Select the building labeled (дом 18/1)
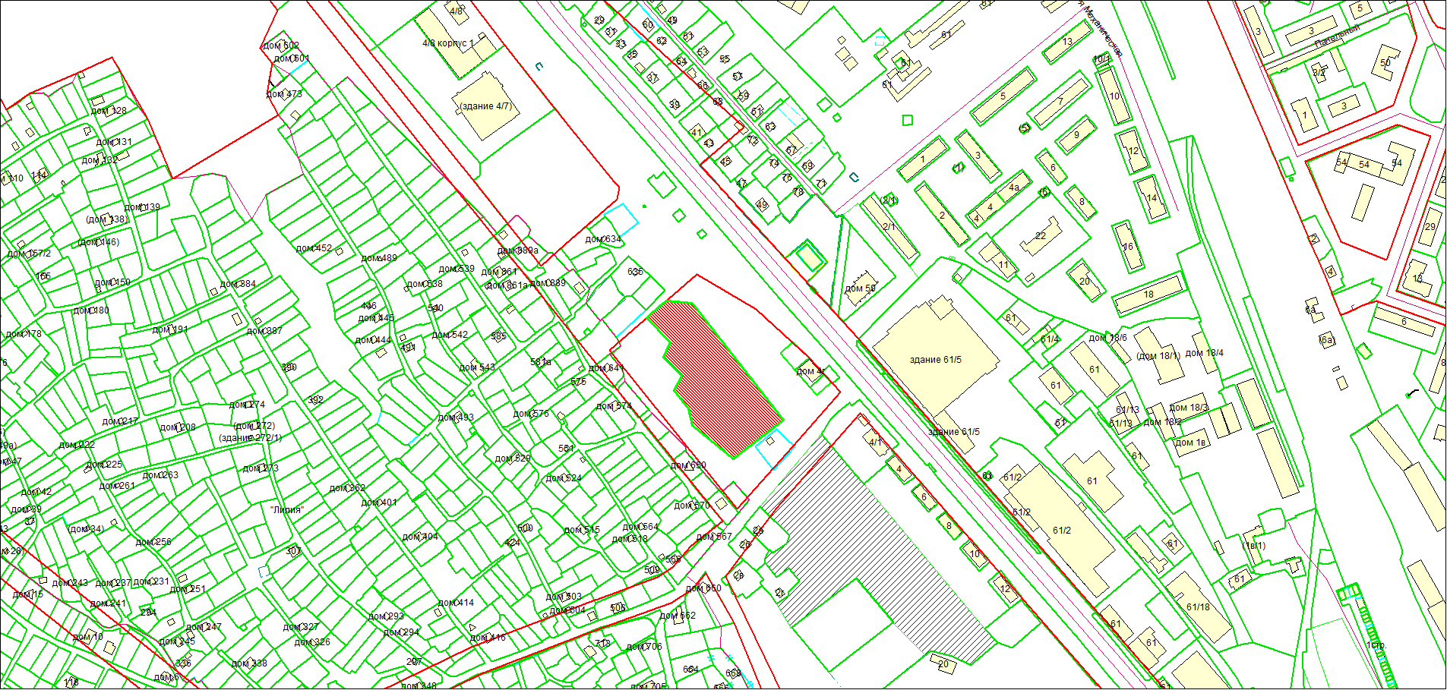 click(x=1158, y=355)
